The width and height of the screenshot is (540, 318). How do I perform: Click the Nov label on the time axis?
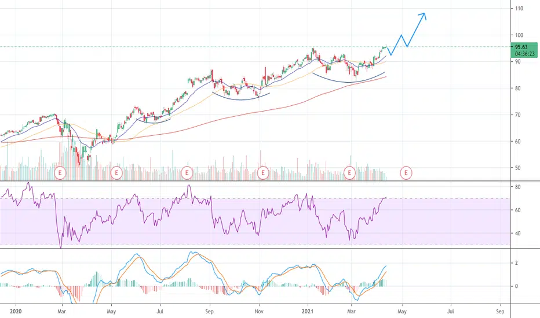(x=260, y=312)
